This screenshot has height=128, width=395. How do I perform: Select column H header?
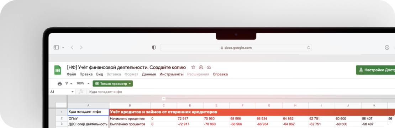point(295,105)
